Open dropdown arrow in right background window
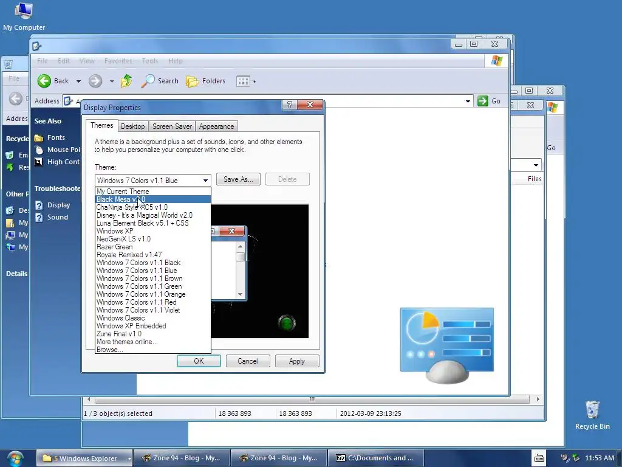This screenshot has height=467, width=622. (536, 165)
